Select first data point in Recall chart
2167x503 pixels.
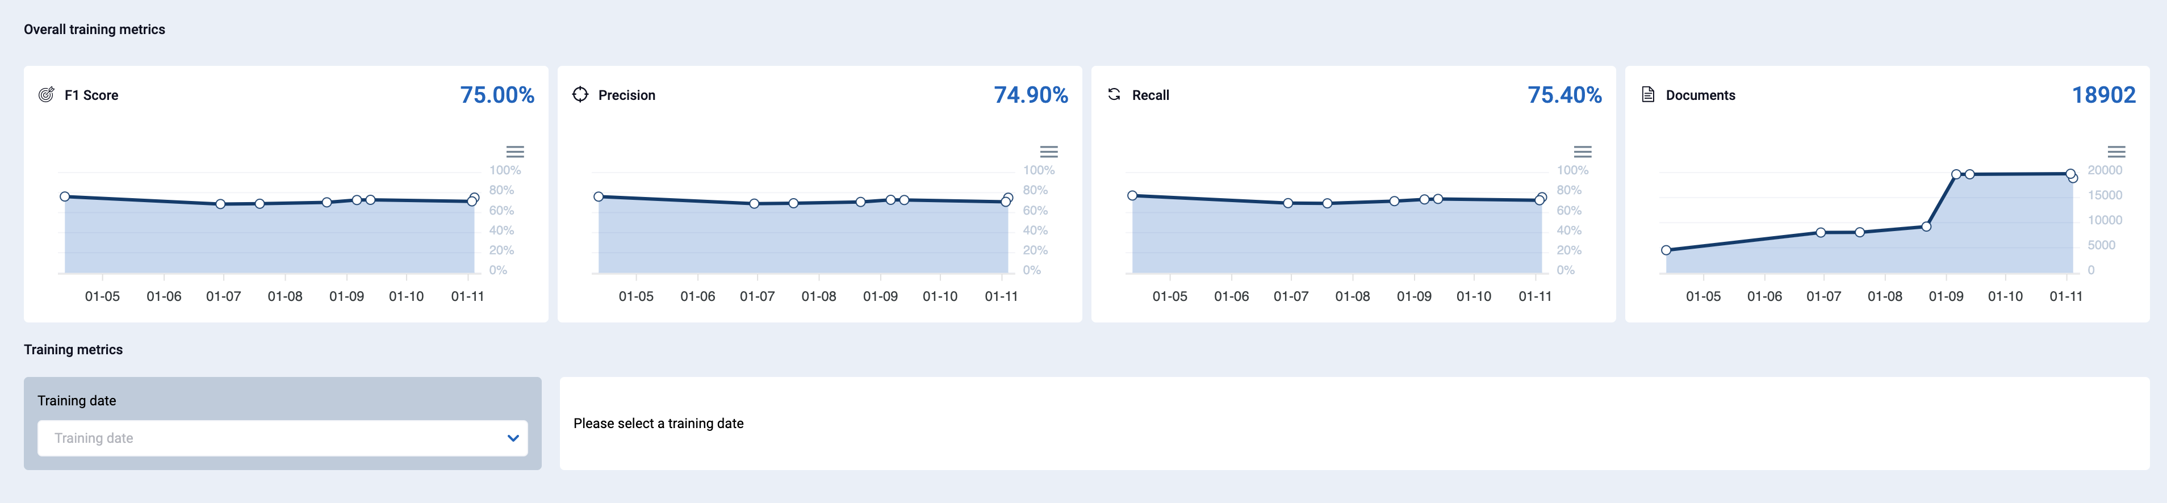[x=1132, y=195]
